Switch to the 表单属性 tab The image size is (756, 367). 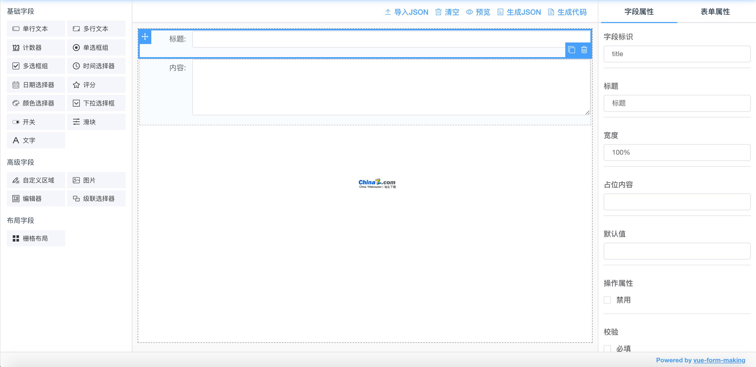[714, 12]
